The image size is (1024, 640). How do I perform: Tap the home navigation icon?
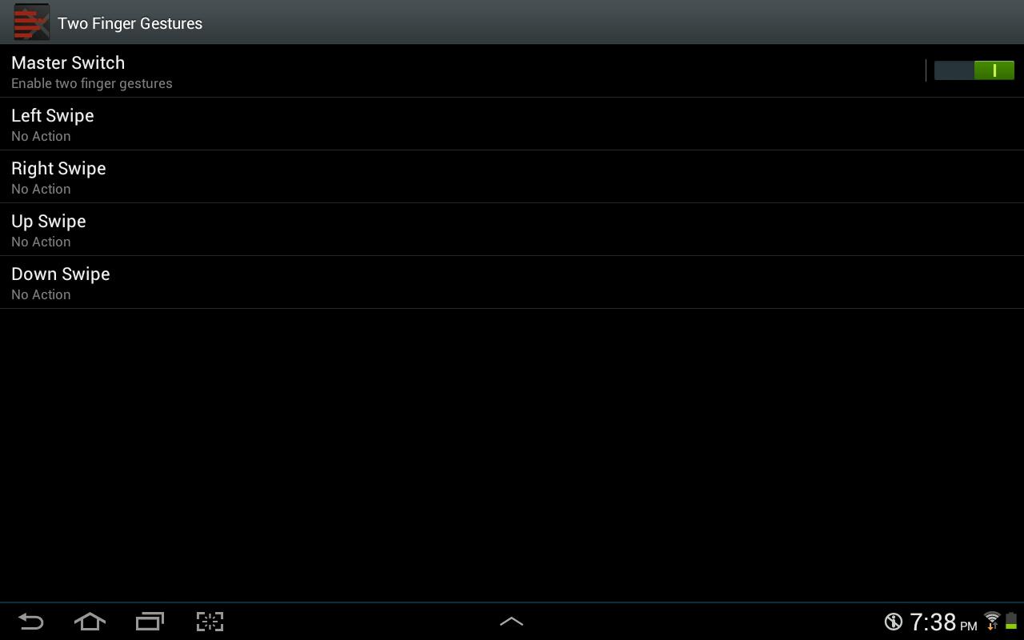click(x=90, y=622)
